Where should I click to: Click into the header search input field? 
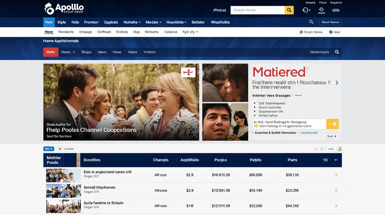pos(258,10)
